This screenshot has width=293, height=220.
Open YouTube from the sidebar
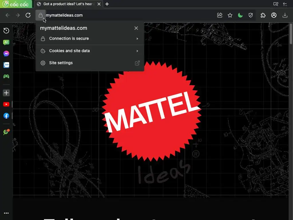tap(6, 104)
